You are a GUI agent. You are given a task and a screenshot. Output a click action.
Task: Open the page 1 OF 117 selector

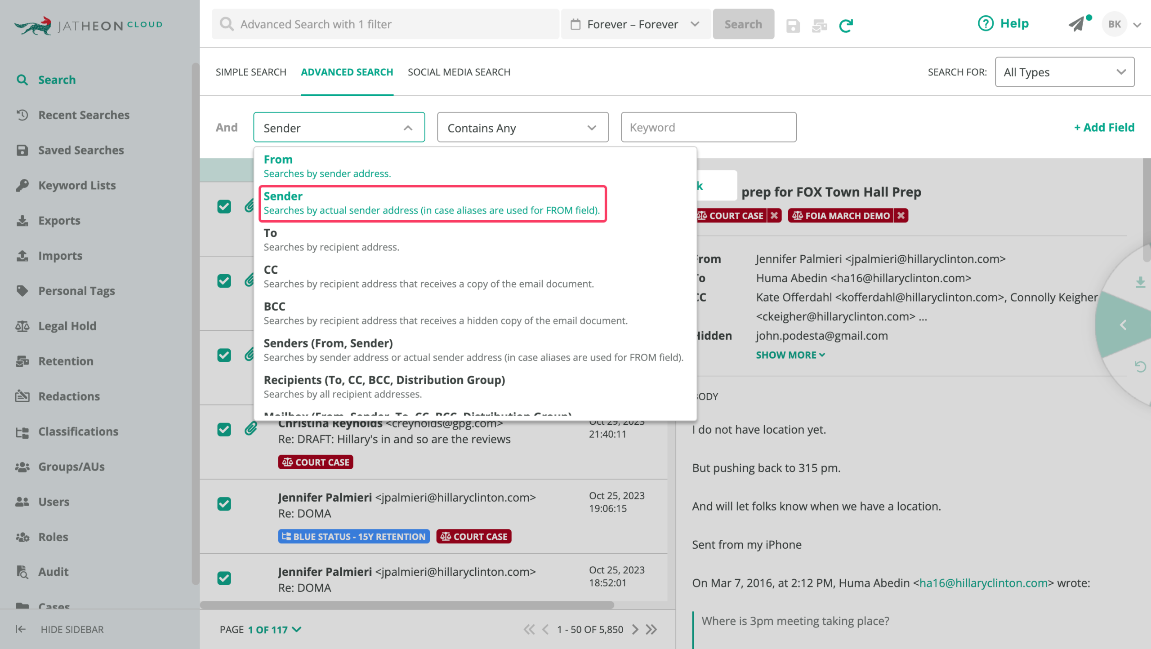coord(274,630)
